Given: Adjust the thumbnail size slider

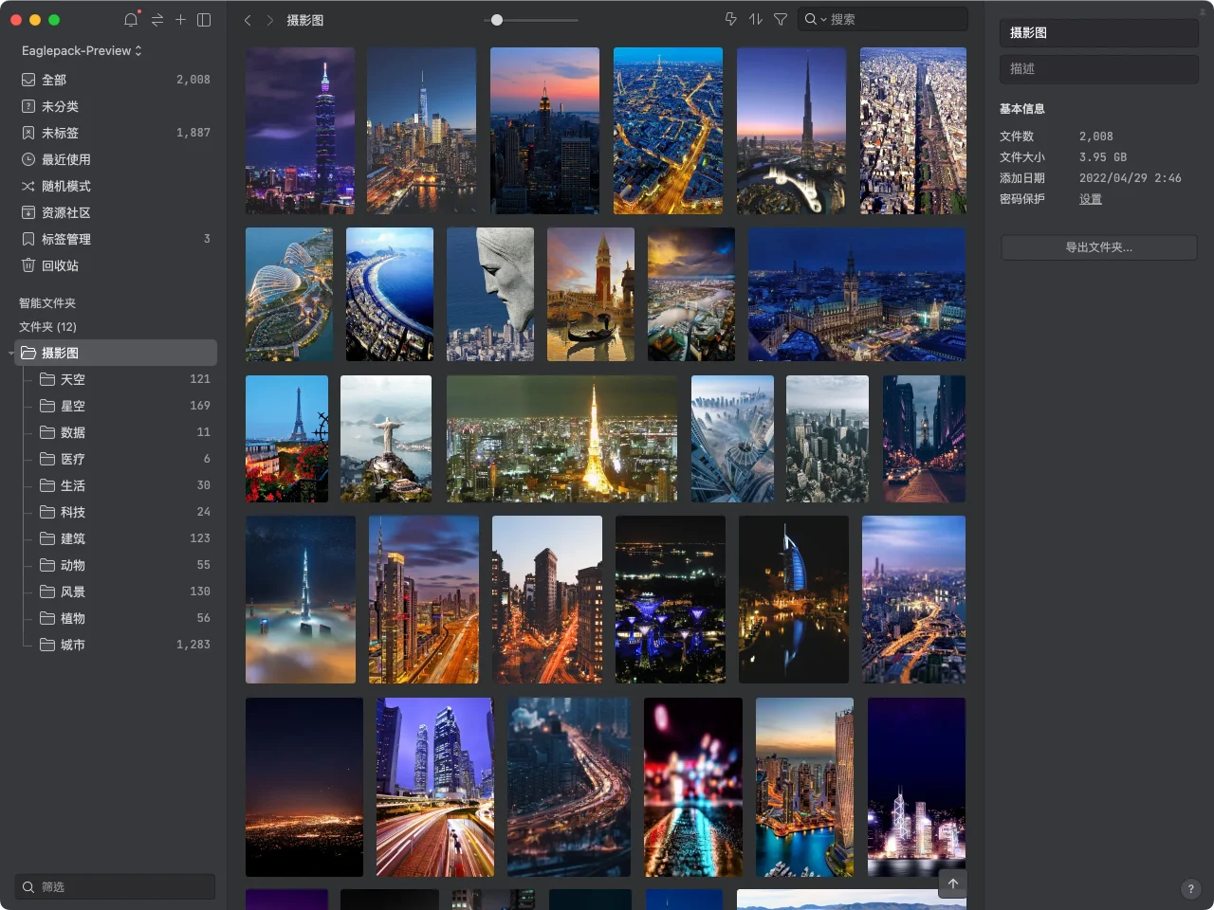Looking at the screenshot, I should [x=496, y=20].
